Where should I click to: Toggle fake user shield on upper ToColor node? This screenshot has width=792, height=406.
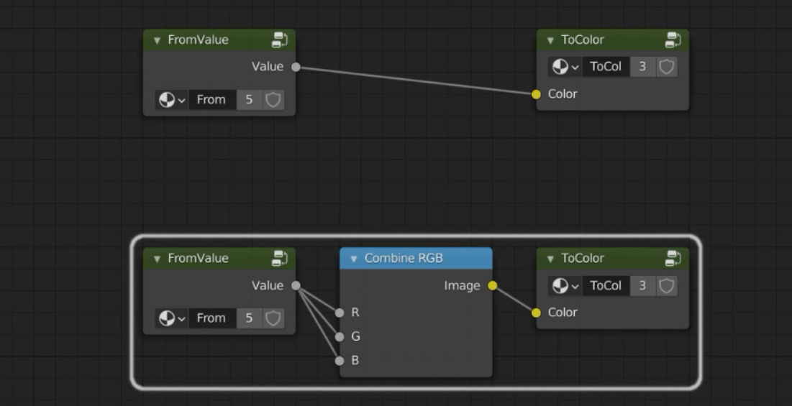point(667,67)
